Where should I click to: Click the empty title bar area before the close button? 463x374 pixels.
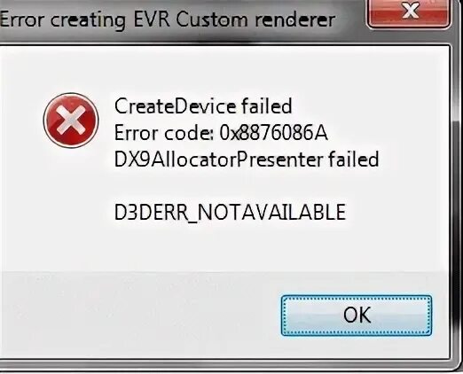click(x=350, y=18)
